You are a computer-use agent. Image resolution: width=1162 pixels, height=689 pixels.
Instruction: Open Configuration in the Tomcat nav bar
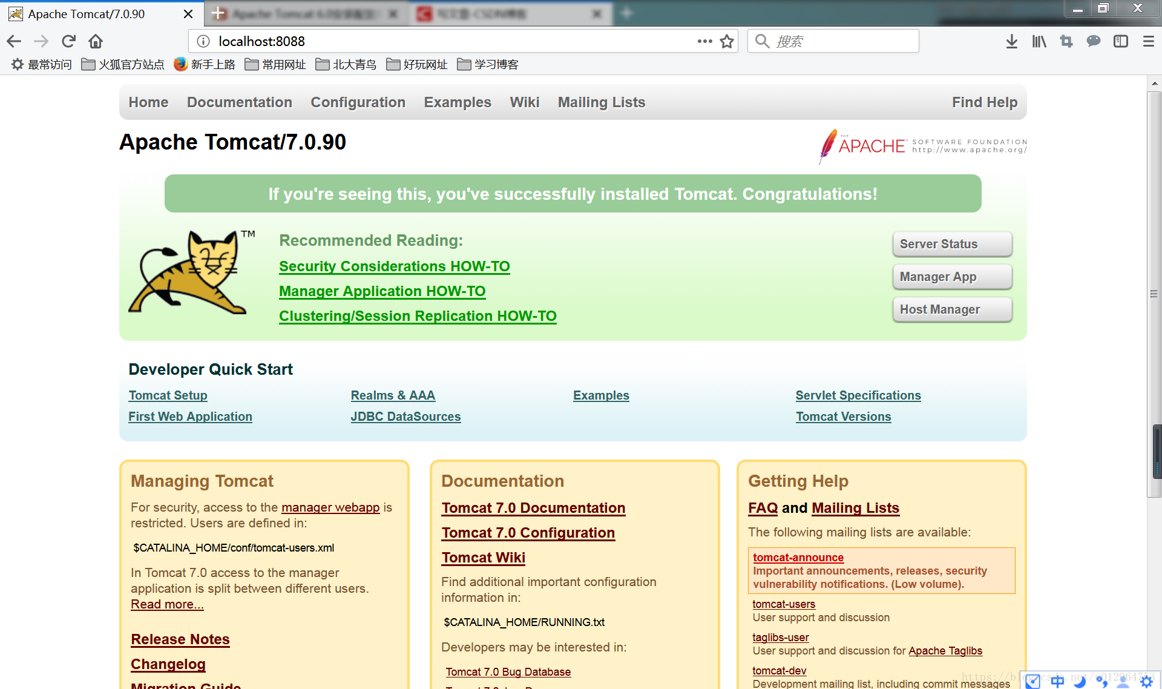(358, 102)
